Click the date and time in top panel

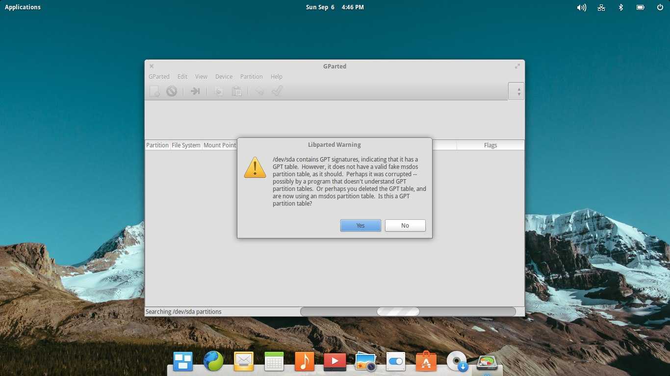tap(335, 7)
